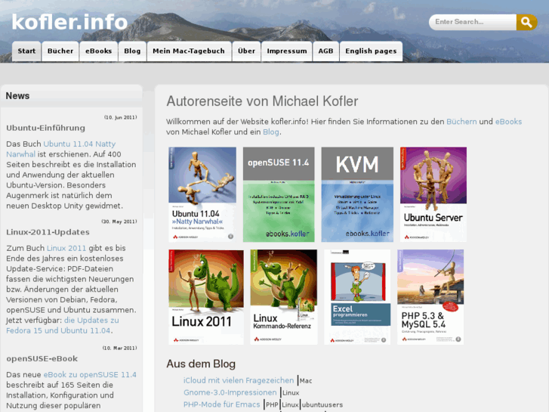Viewport: 549px width, 412px height.
Task: Open Linux Kommando-Referenz book cover
Action: 284,297
